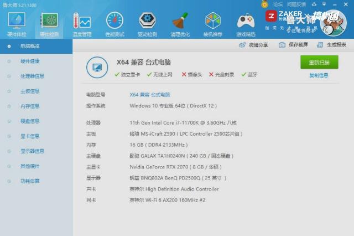Click the report icon for 生成报表
Viewport: 354px width, 236px height.
pyautogui.click(x=320, y=45)
